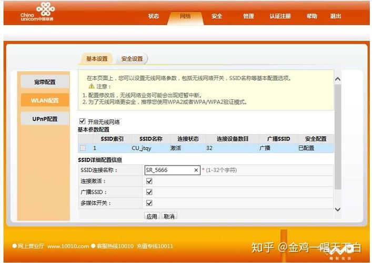This screenshot has width=372, height=263.
Task: Click the 已配置 security cell
Action: click(306, 148)
